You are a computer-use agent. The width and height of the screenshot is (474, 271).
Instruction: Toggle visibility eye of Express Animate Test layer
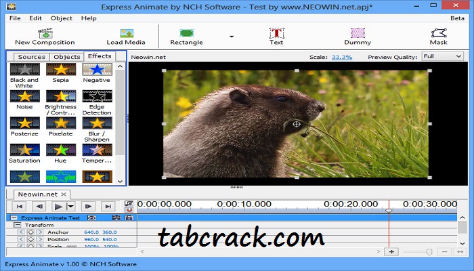click(x=91, y=217)
